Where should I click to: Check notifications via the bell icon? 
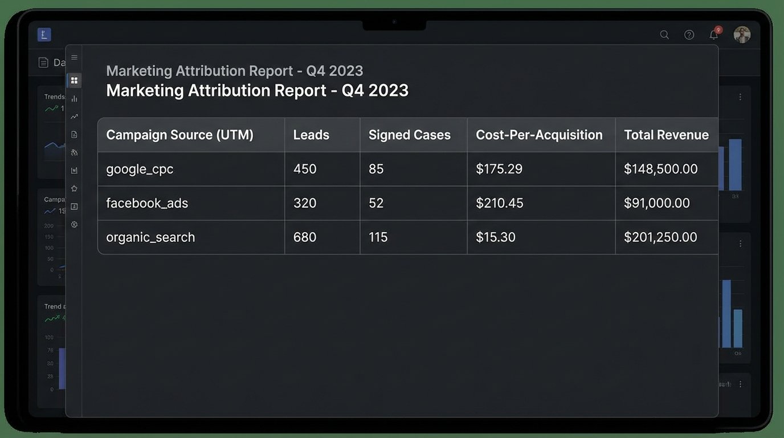click(713, 34)
